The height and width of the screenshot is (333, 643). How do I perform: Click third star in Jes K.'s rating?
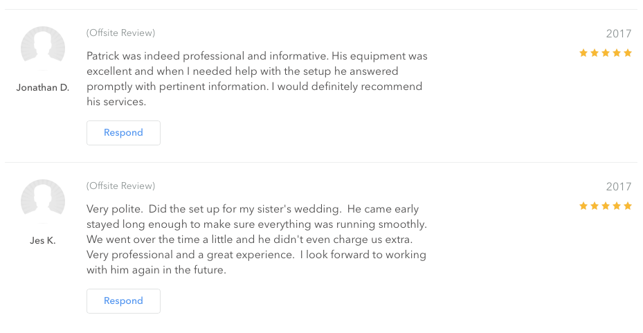click(605, 206)
